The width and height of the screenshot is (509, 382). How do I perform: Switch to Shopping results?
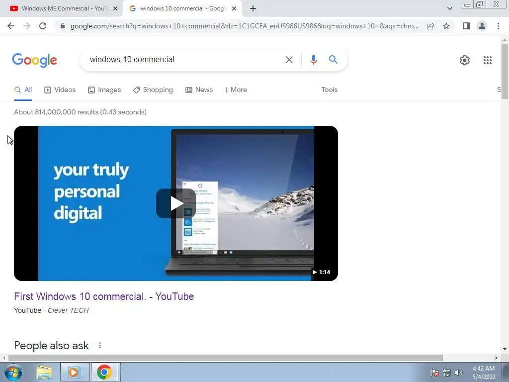[x=153, y=90]
